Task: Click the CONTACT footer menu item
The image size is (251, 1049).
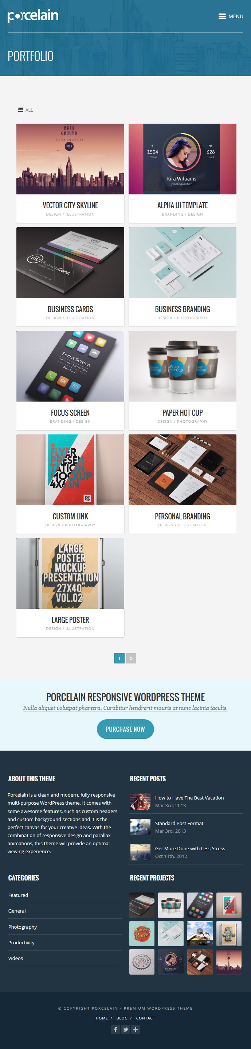Action: [x=146, y=1018]
